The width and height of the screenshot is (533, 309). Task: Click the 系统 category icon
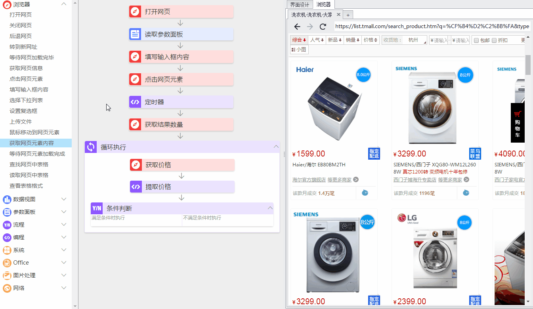coord(7,250)
